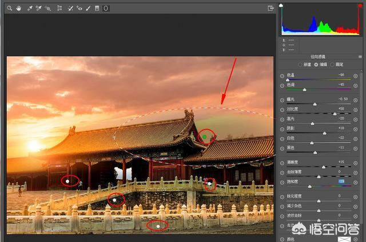
Task: Increase 黑色 with the plus icon
Action: pyautogui.click(x=355, y=148)
